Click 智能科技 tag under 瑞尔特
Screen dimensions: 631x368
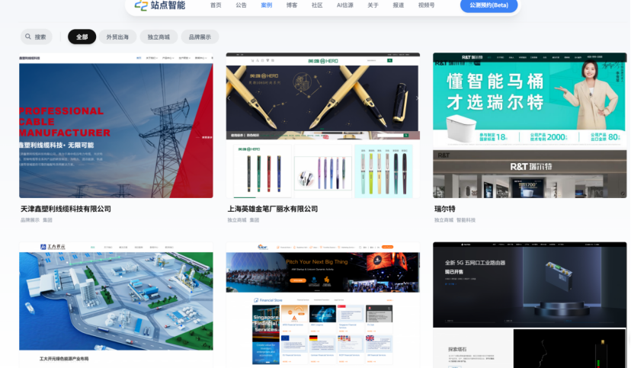466,220
